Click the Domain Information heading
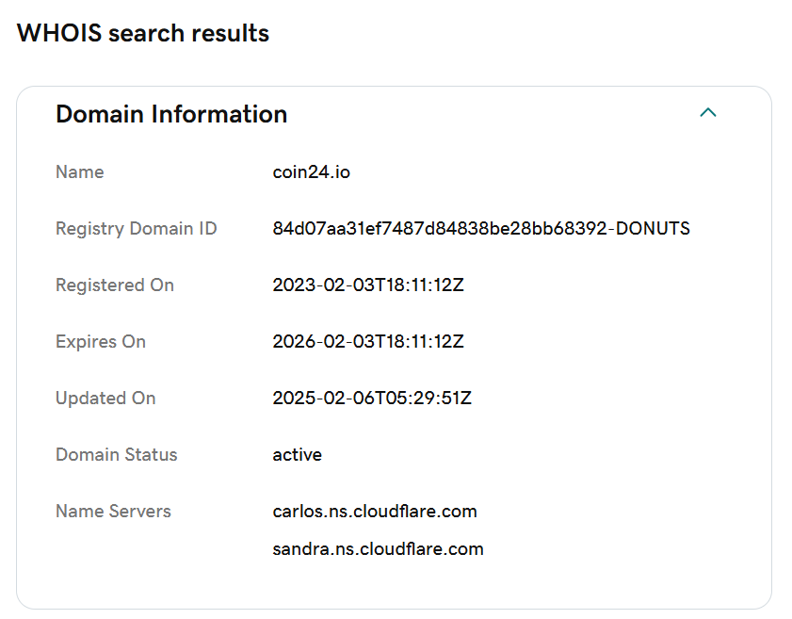792x619 pixels. (x=171, y=114)
